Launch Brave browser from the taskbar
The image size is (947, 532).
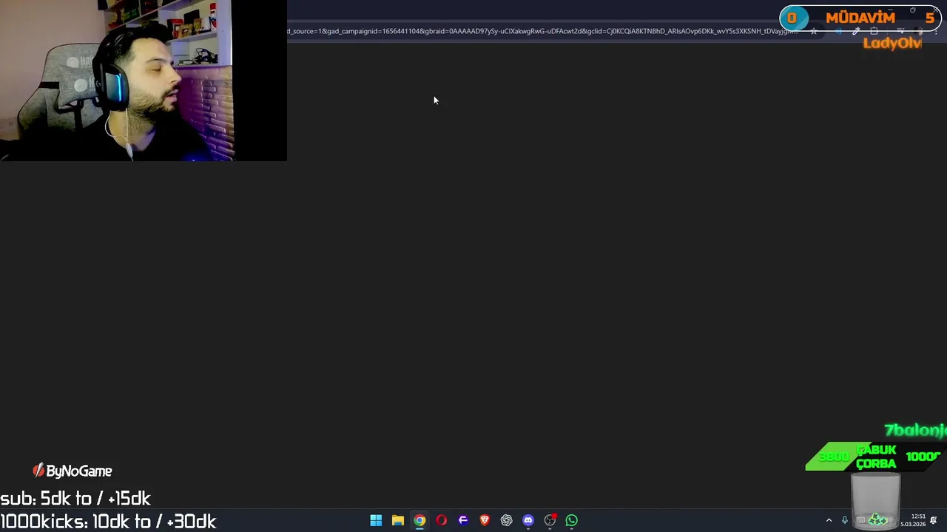tap(485, 520)
